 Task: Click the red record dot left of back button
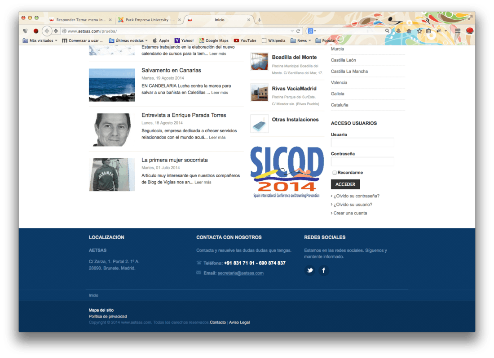36,31
